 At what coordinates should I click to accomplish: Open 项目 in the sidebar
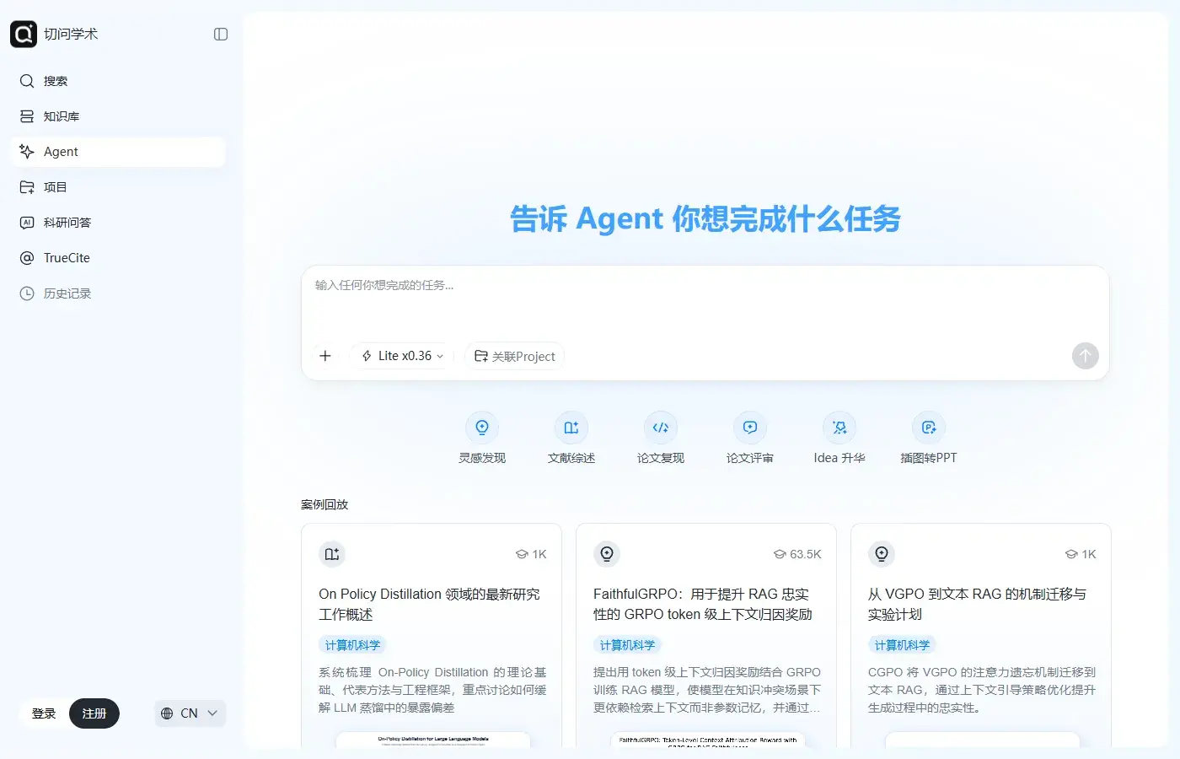pyautogui.click(x=119, y=187)
